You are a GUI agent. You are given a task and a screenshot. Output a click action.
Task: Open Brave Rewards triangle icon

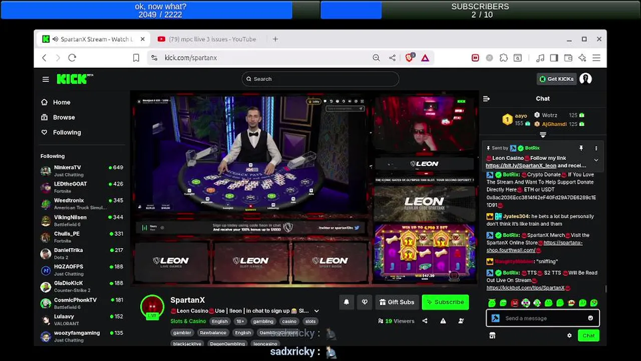425,58
